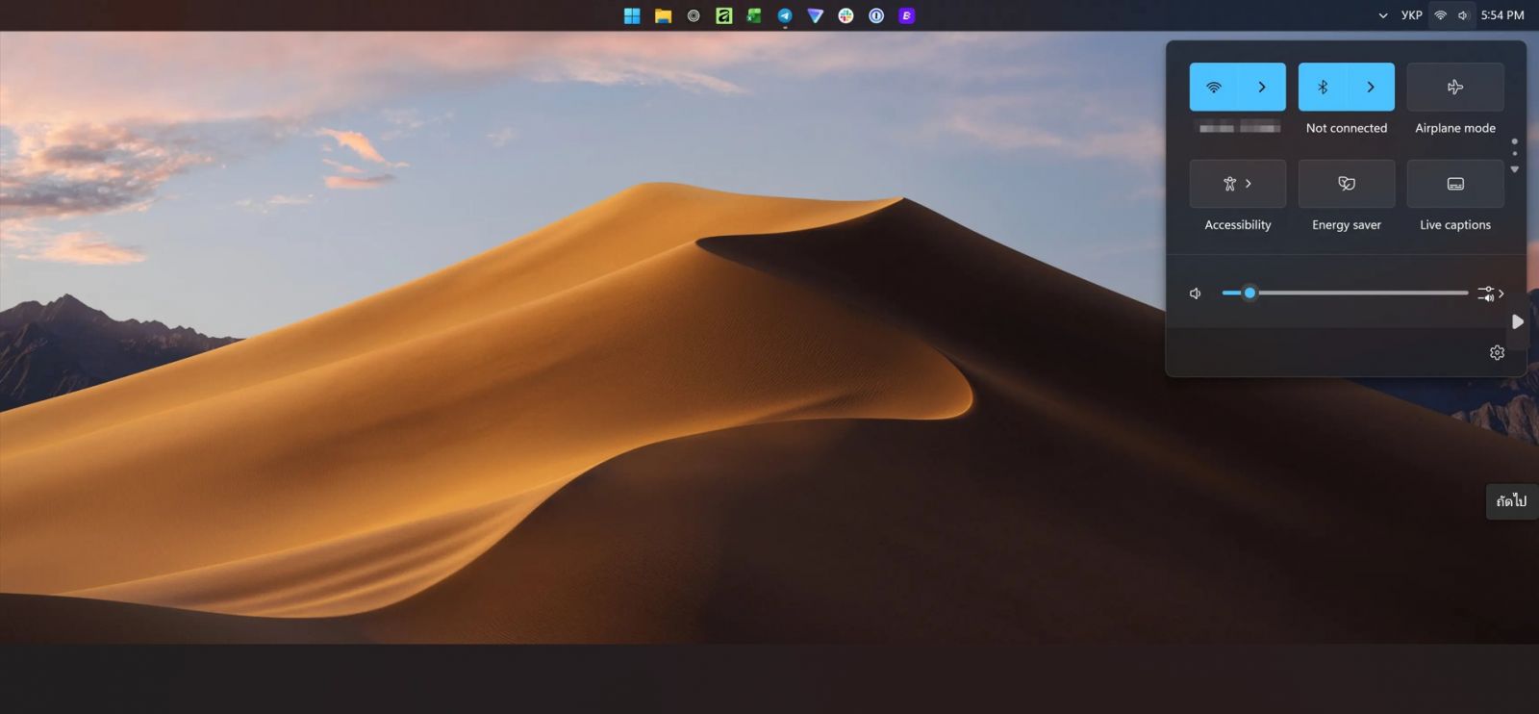Screen dimensions: 1539x714
Task: Click the Wi-Fi icon in the system tray
Action: [x=1440, y=15]
